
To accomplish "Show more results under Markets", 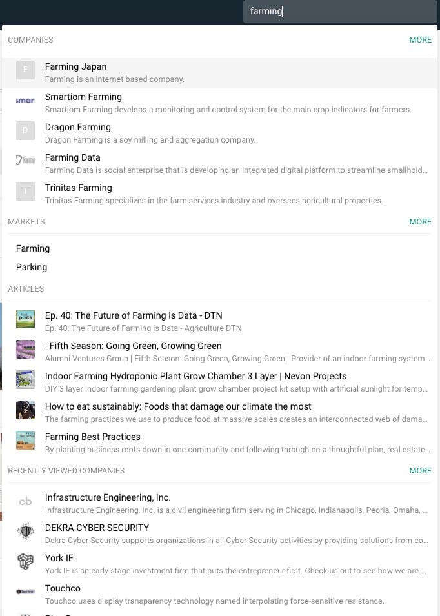I will (x=421, y=222).
